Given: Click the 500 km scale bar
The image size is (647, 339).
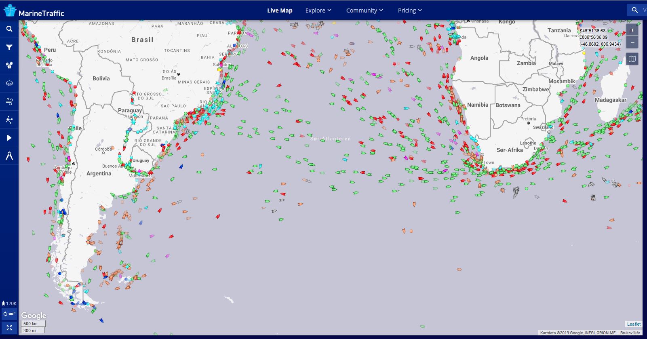Looking at the screenshot, I should [33, 324].
